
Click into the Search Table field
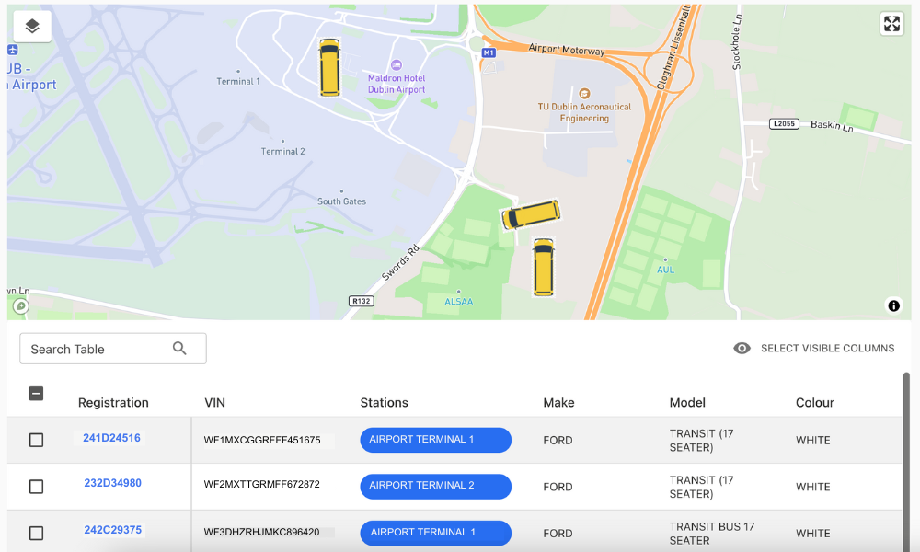click(x=97, y=350)
